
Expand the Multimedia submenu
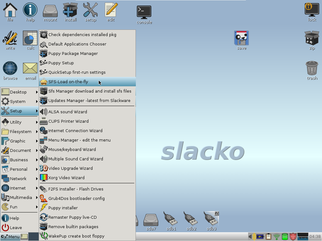[20, 198]
